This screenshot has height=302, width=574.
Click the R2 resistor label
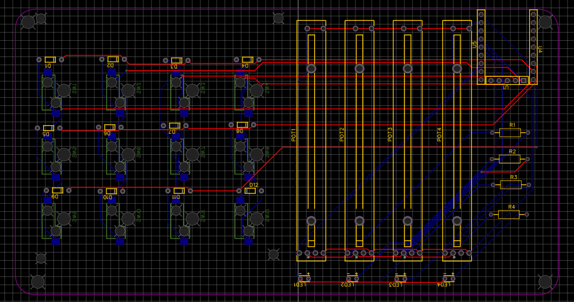[512, 151]
